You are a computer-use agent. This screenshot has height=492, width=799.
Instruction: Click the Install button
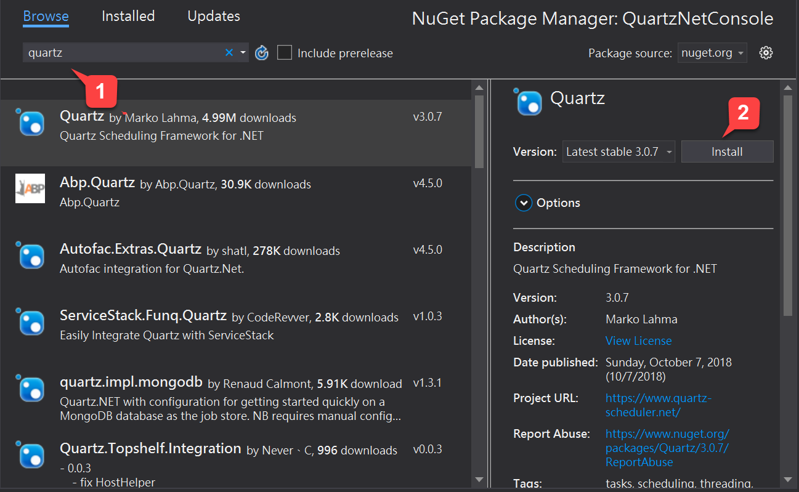[727, 152]
